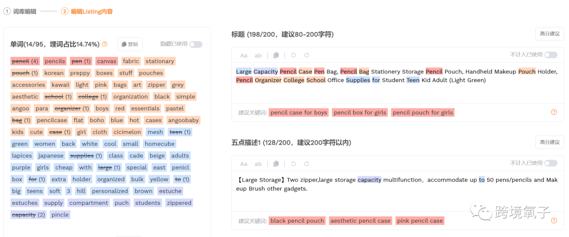Click the struck-through 'supplies (1)' tag

point(86,156)
